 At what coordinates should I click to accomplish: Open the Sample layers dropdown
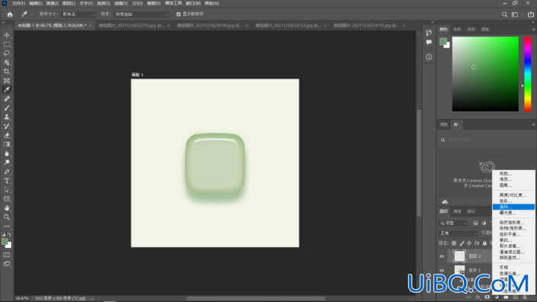point(142,14)
